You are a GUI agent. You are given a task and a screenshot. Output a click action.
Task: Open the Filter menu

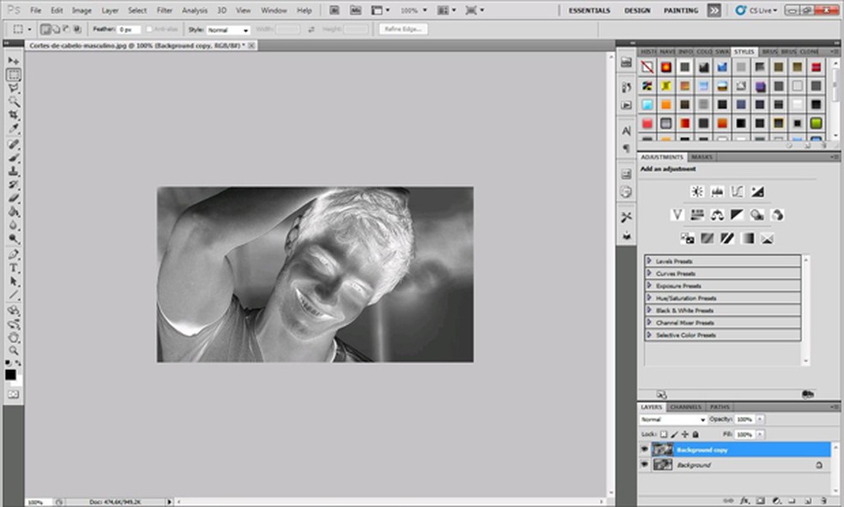164,10
